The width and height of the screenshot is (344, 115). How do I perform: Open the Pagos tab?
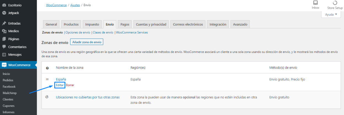(125, 24)
